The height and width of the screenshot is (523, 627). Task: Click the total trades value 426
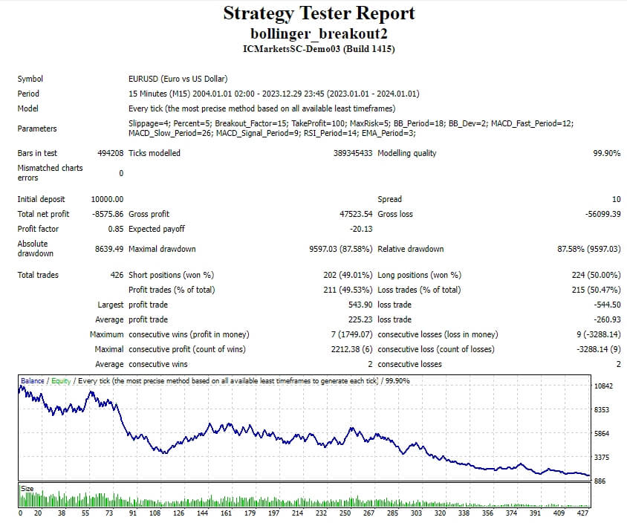[x=117, y=275]
